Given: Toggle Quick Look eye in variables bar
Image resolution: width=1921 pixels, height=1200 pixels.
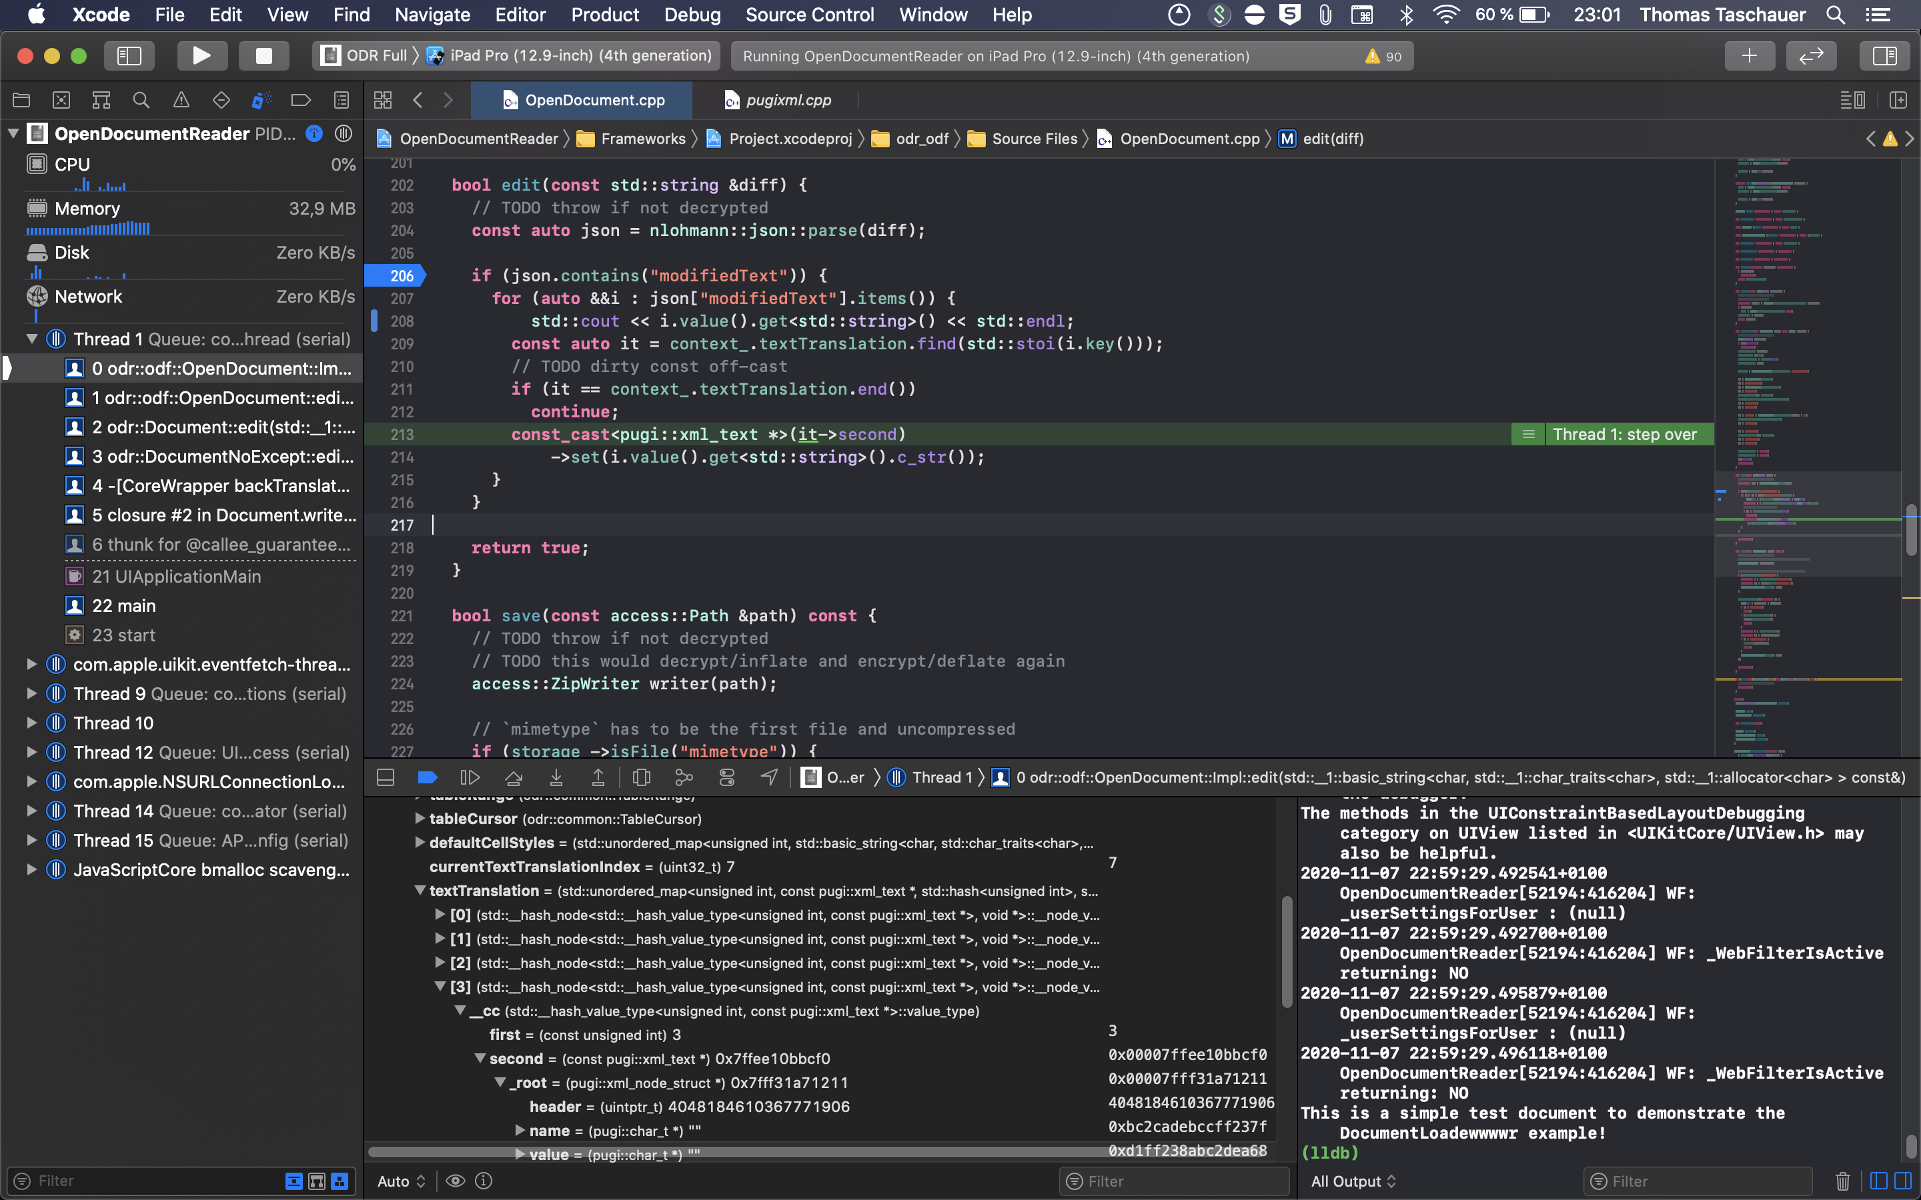Looking at the screenshot, I should [455, 1181].
